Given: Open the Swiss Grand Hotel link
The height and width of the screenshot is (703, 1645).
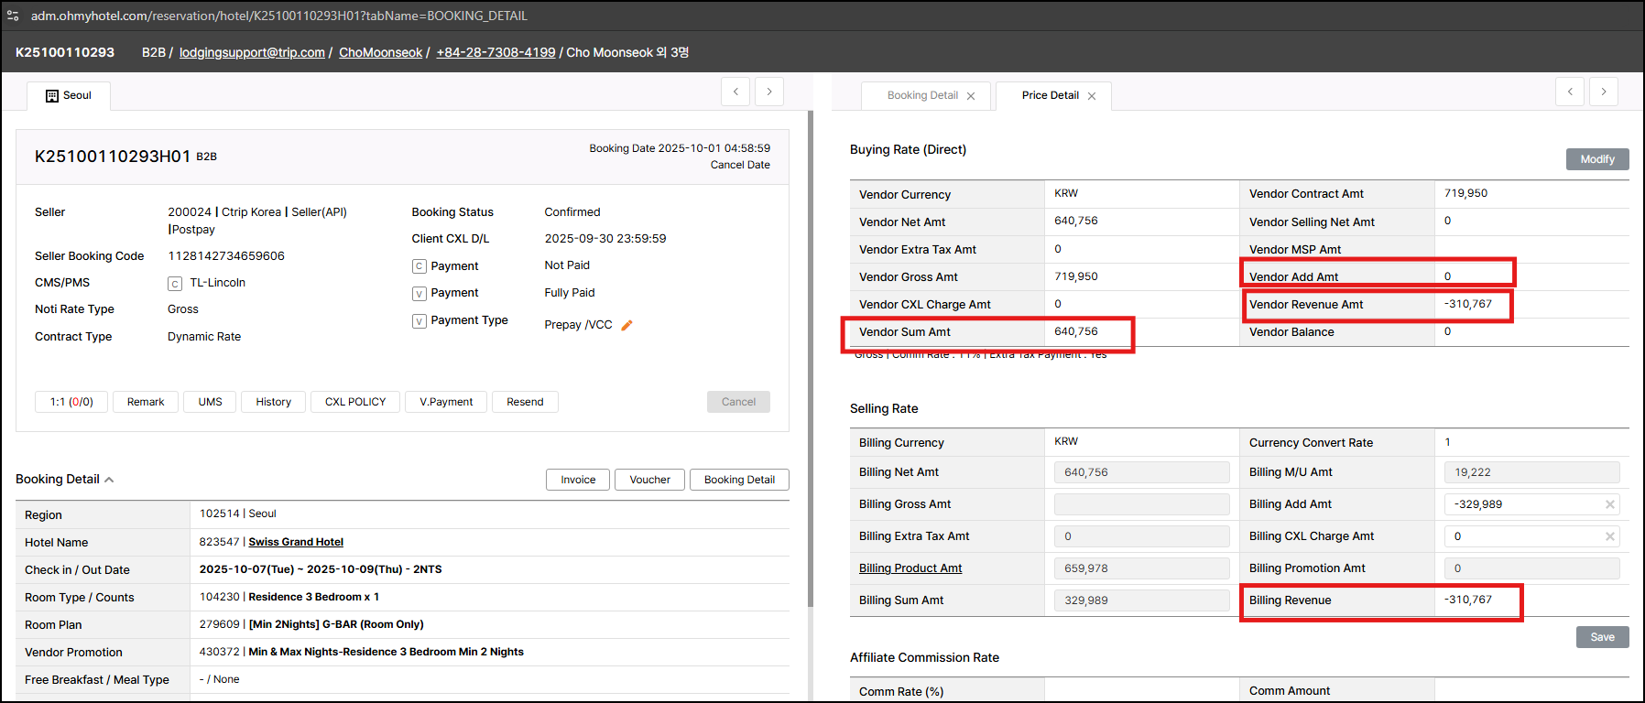Looking at the screenshot, I should pos(296,542).
